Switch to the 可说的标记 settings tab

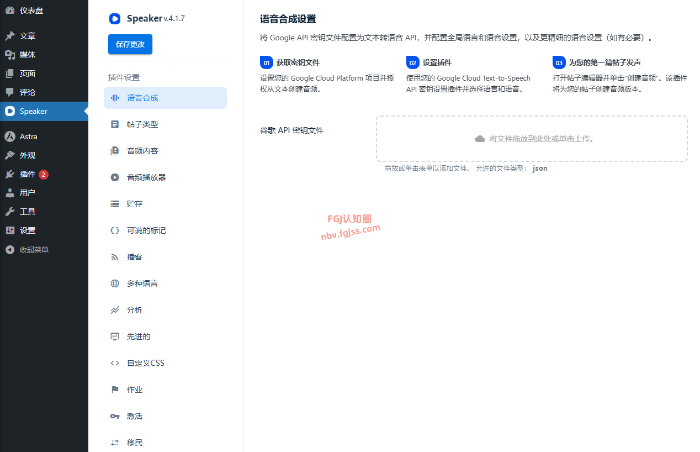[165, 230]
